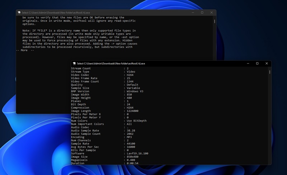The width and height of the screenshot is (287, 175).
Task: Click the 'Encoding' value MP3
Action: [129, 137]
